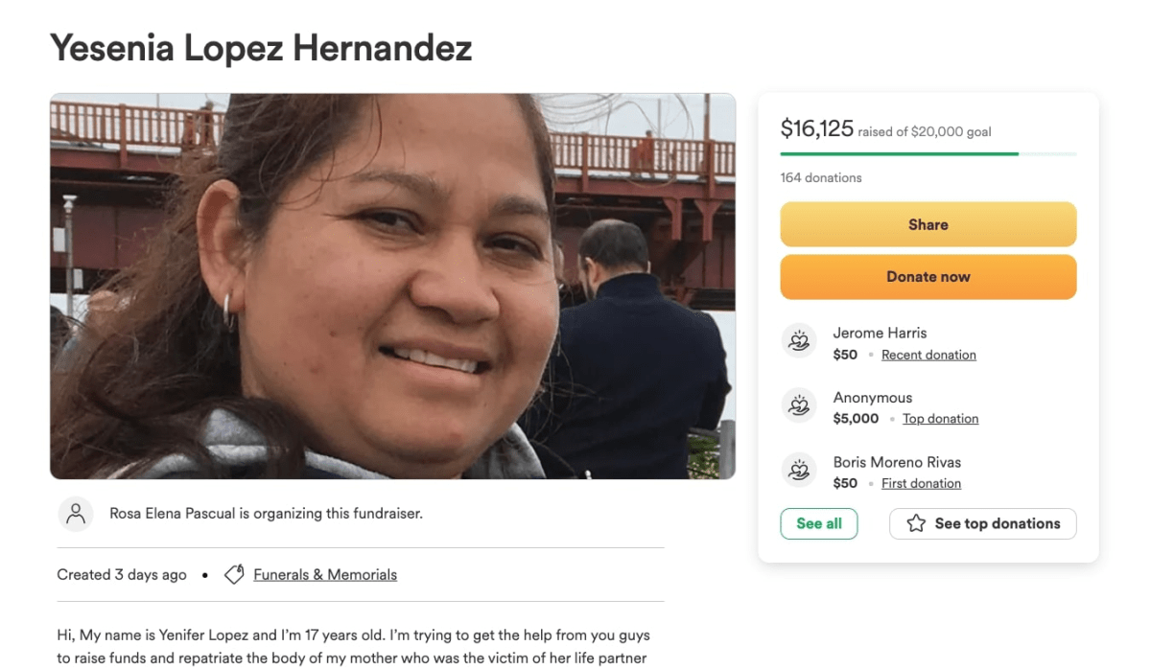View the See top donations list
The image size is (1151, 669).
pos(983,523)
